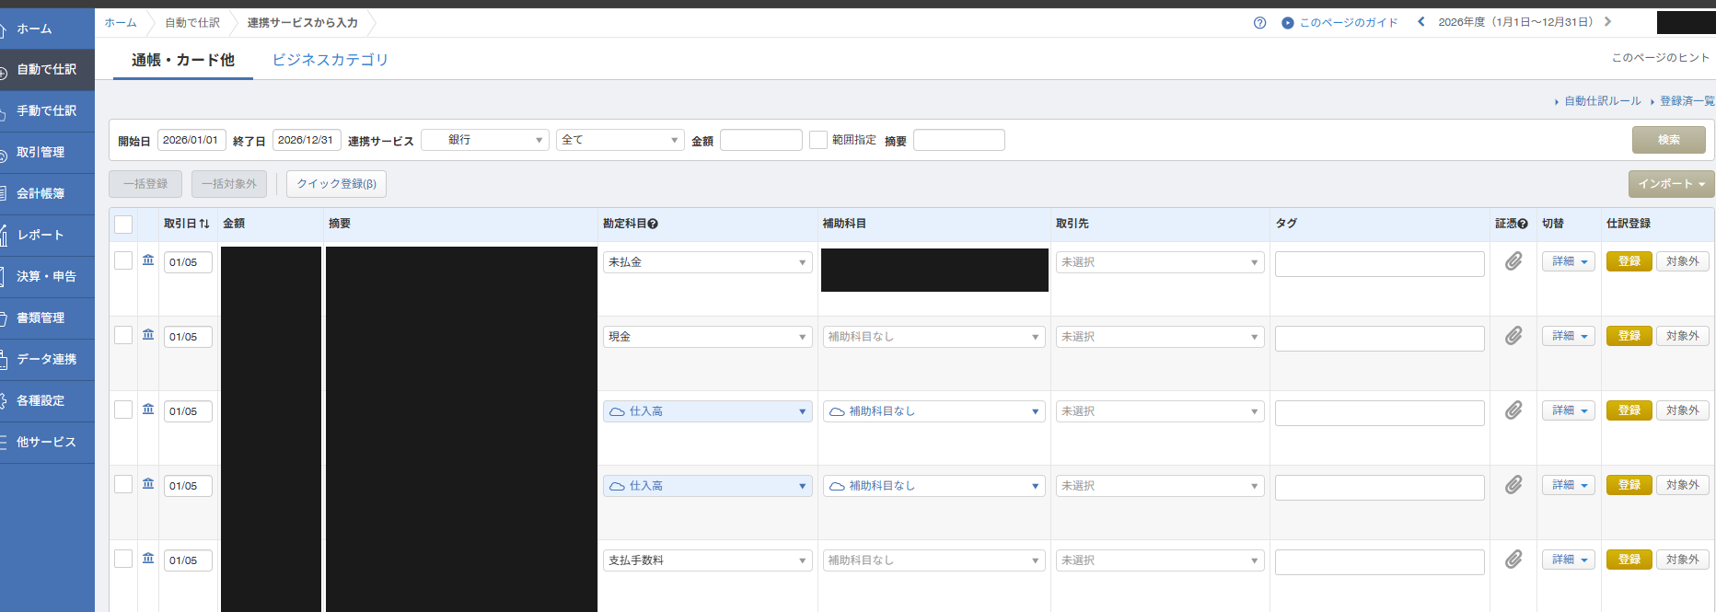
Task: Check the checkbox for the 支払手数料 row
Action: [x=123, y=559]
